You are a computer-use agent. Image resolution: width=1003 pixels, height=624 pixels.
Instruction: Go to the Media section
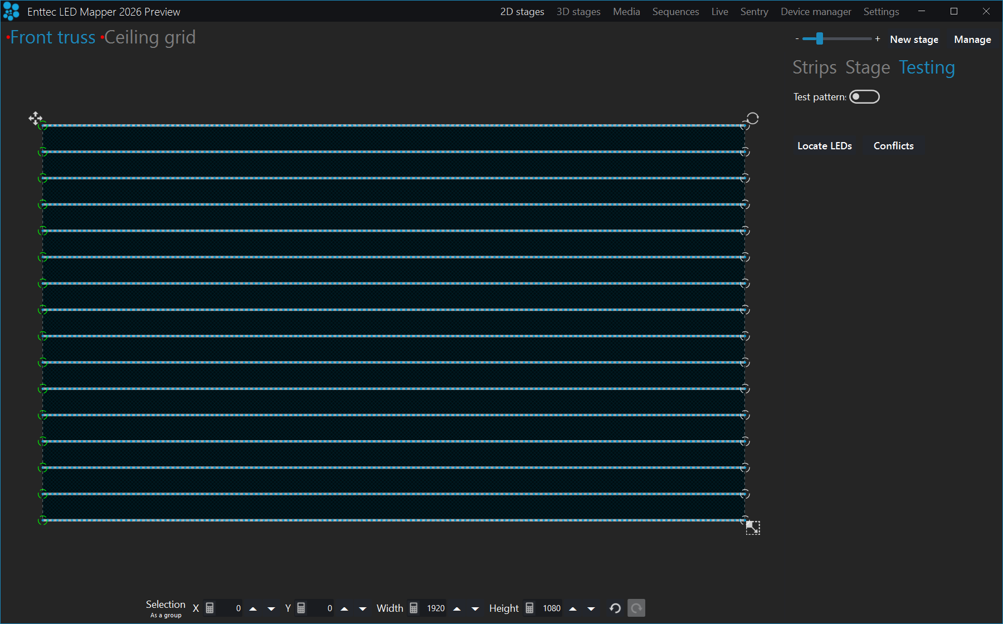[x=626, y=12]
